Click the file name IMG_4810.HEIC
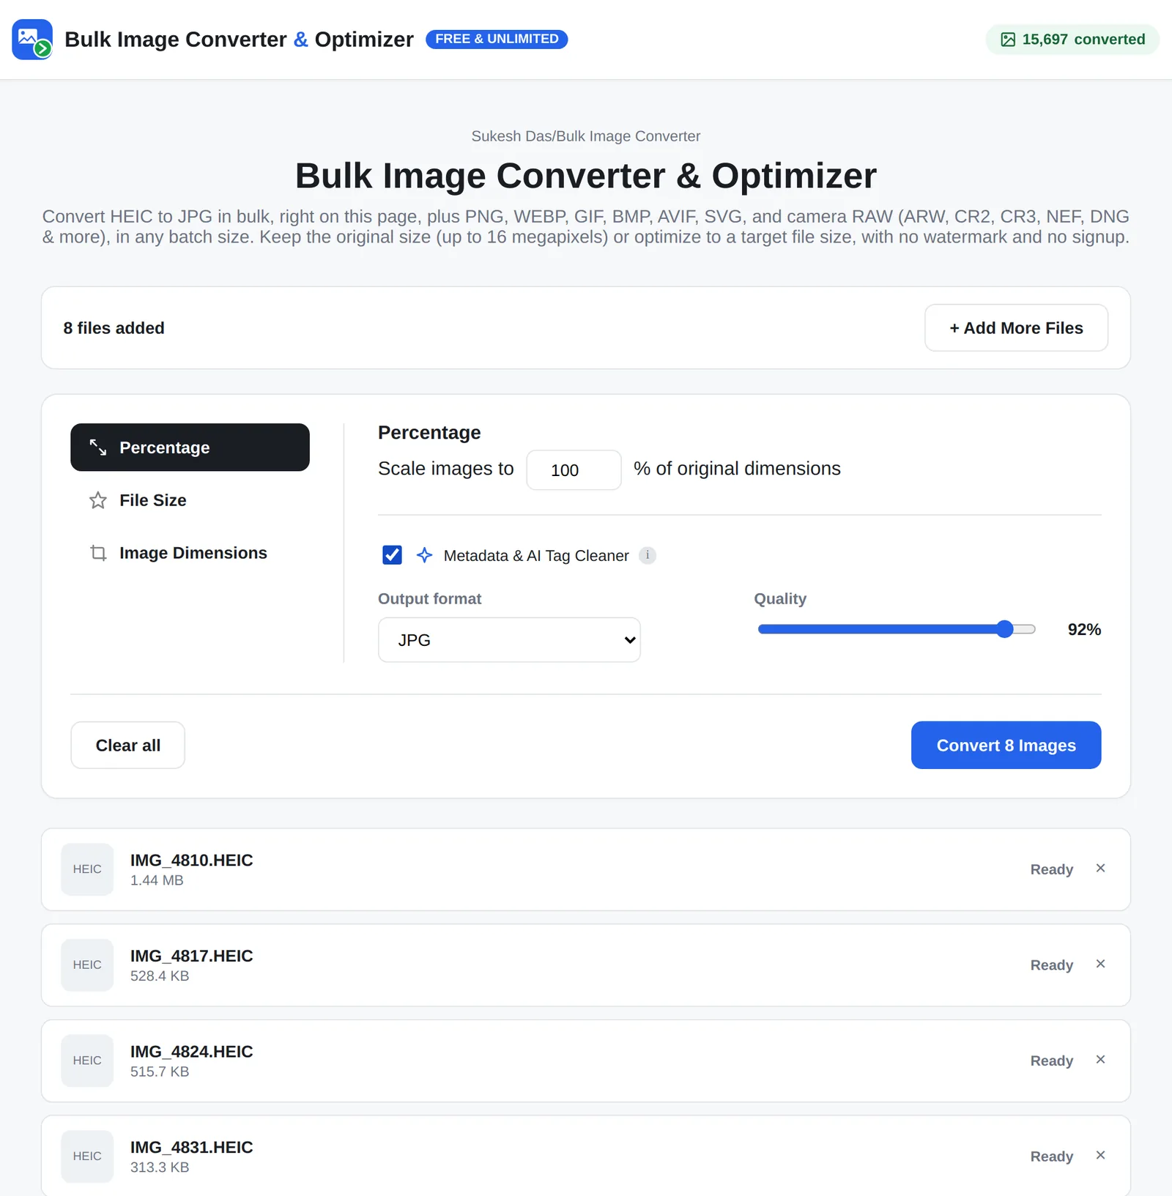This screenshot has width=1172, height=1196. click(x=191, y=861)
